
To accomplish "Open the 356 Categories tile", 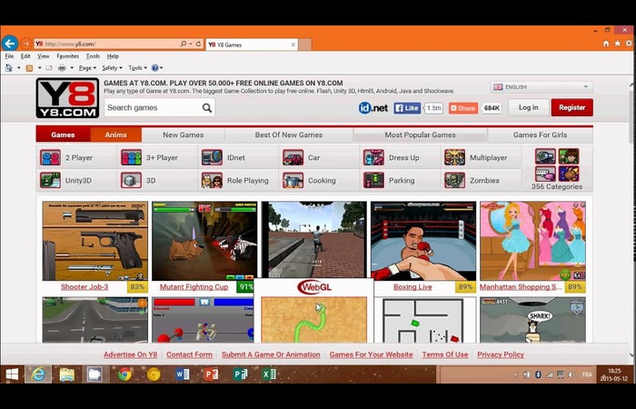I will 557,169.
